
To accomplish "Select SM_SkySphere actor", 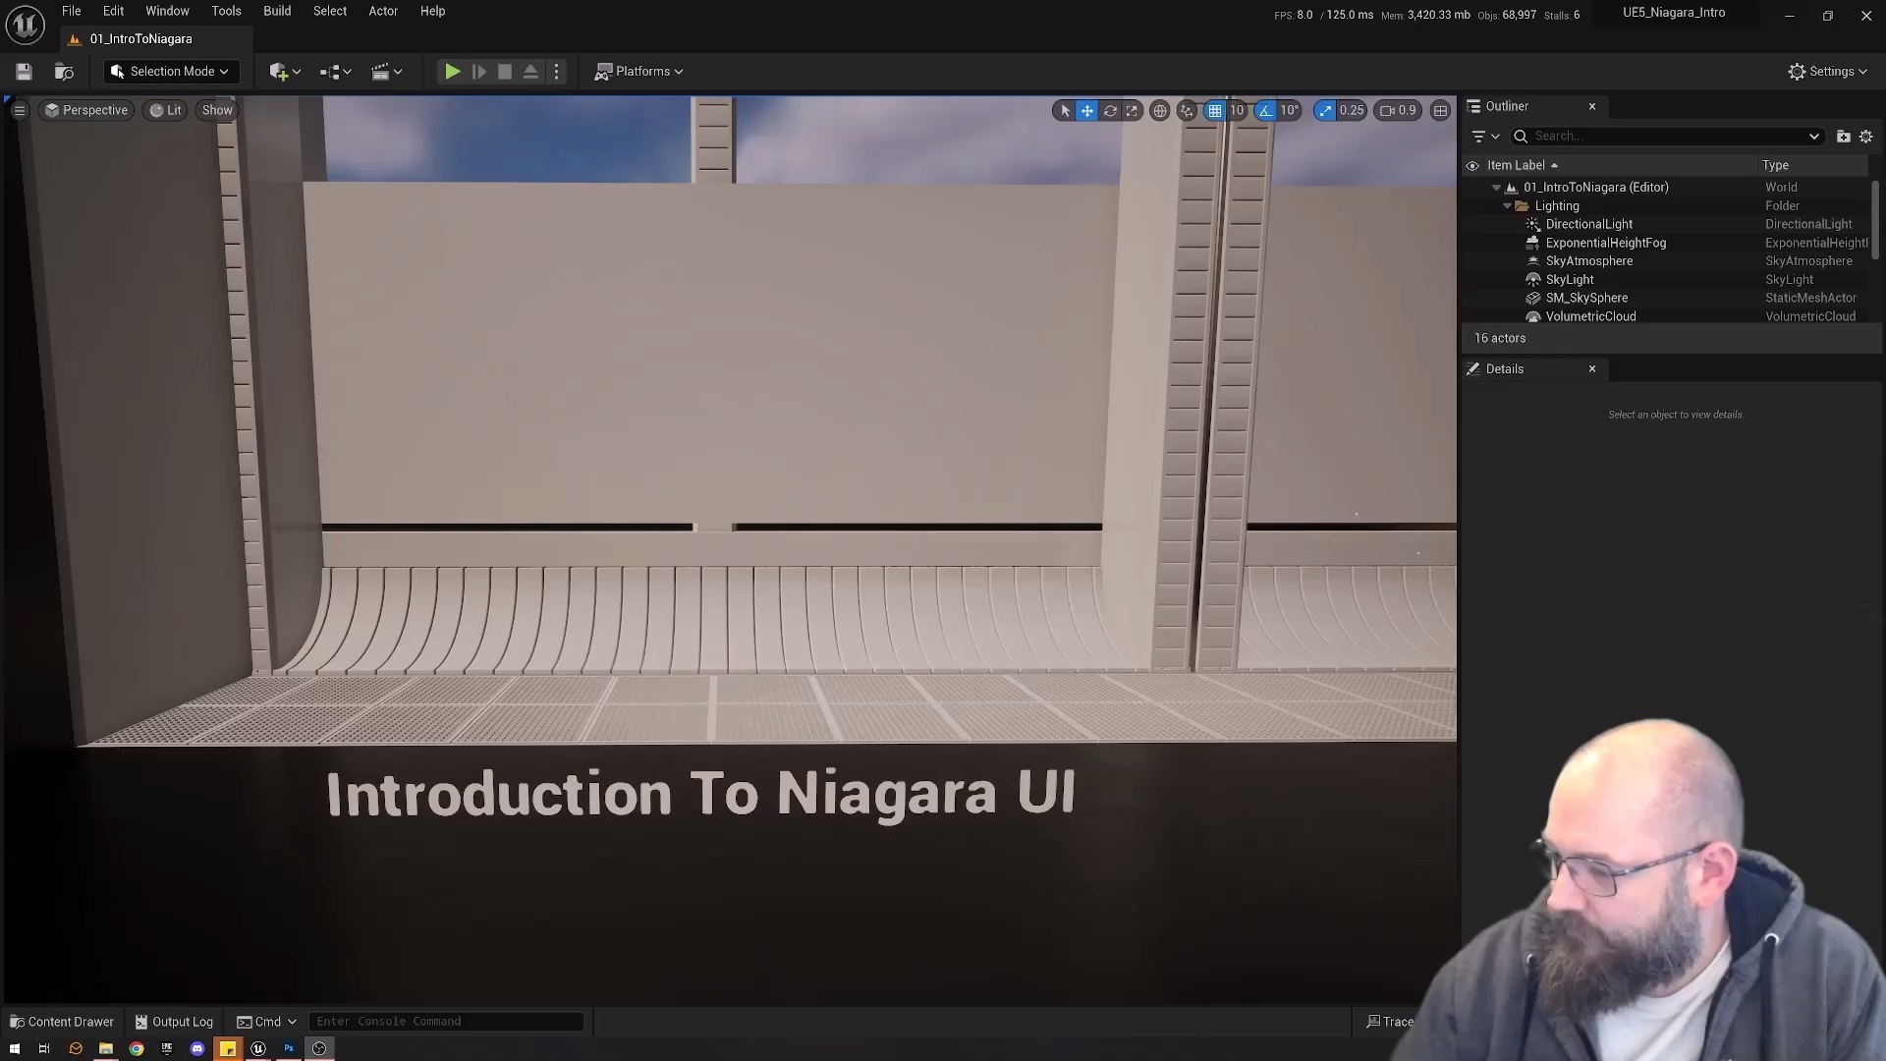I will point(1586,299).
